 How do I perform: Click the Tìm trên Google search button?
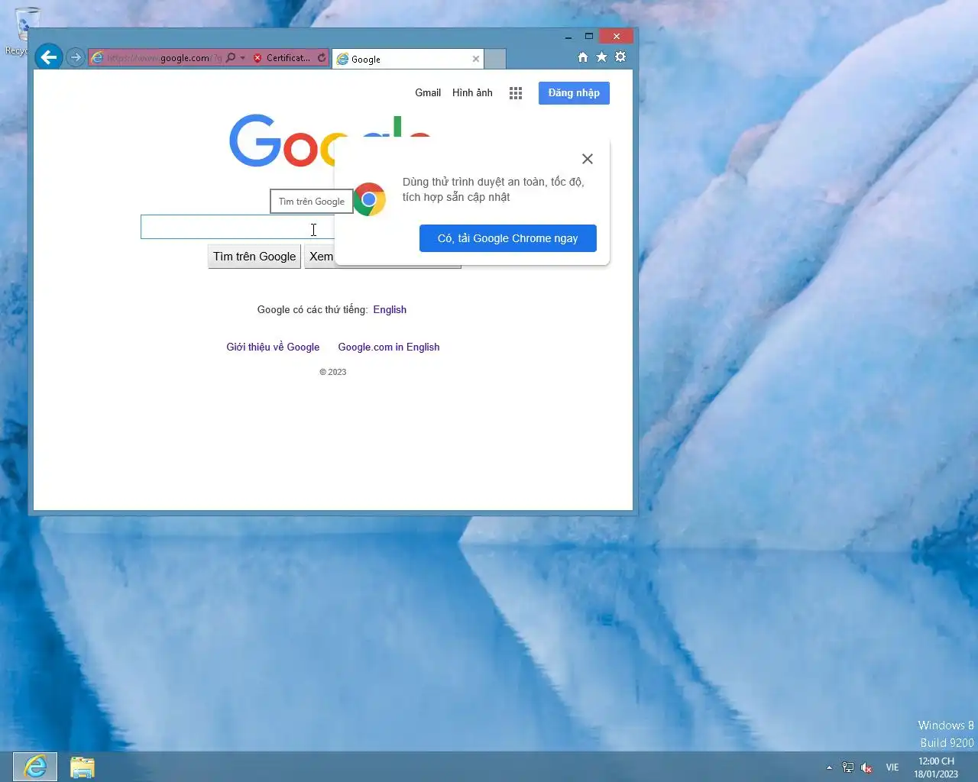(254, 257)
